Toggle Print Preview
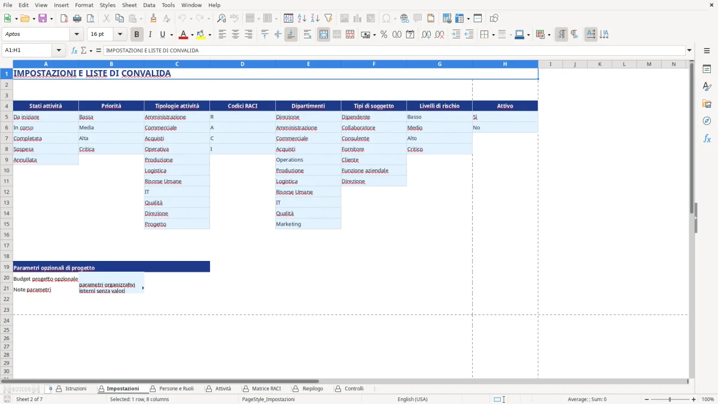718x404 pixels. (90, 19)
